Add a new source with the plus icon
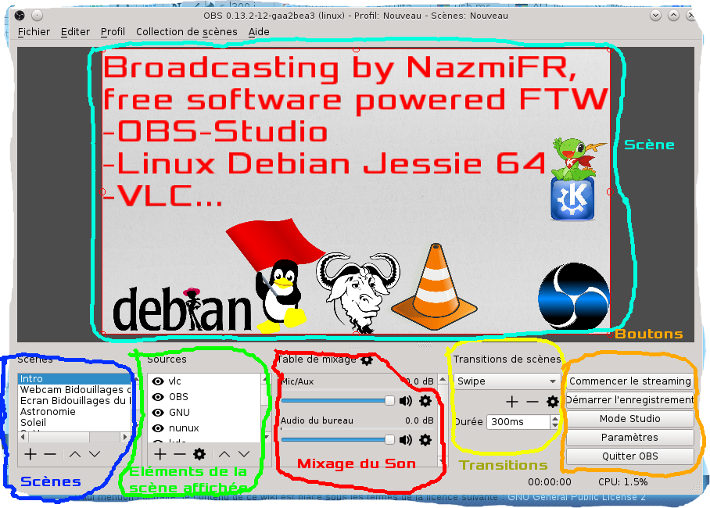The width and height of the screenshot is (710, 508). (x=160, y=454)
